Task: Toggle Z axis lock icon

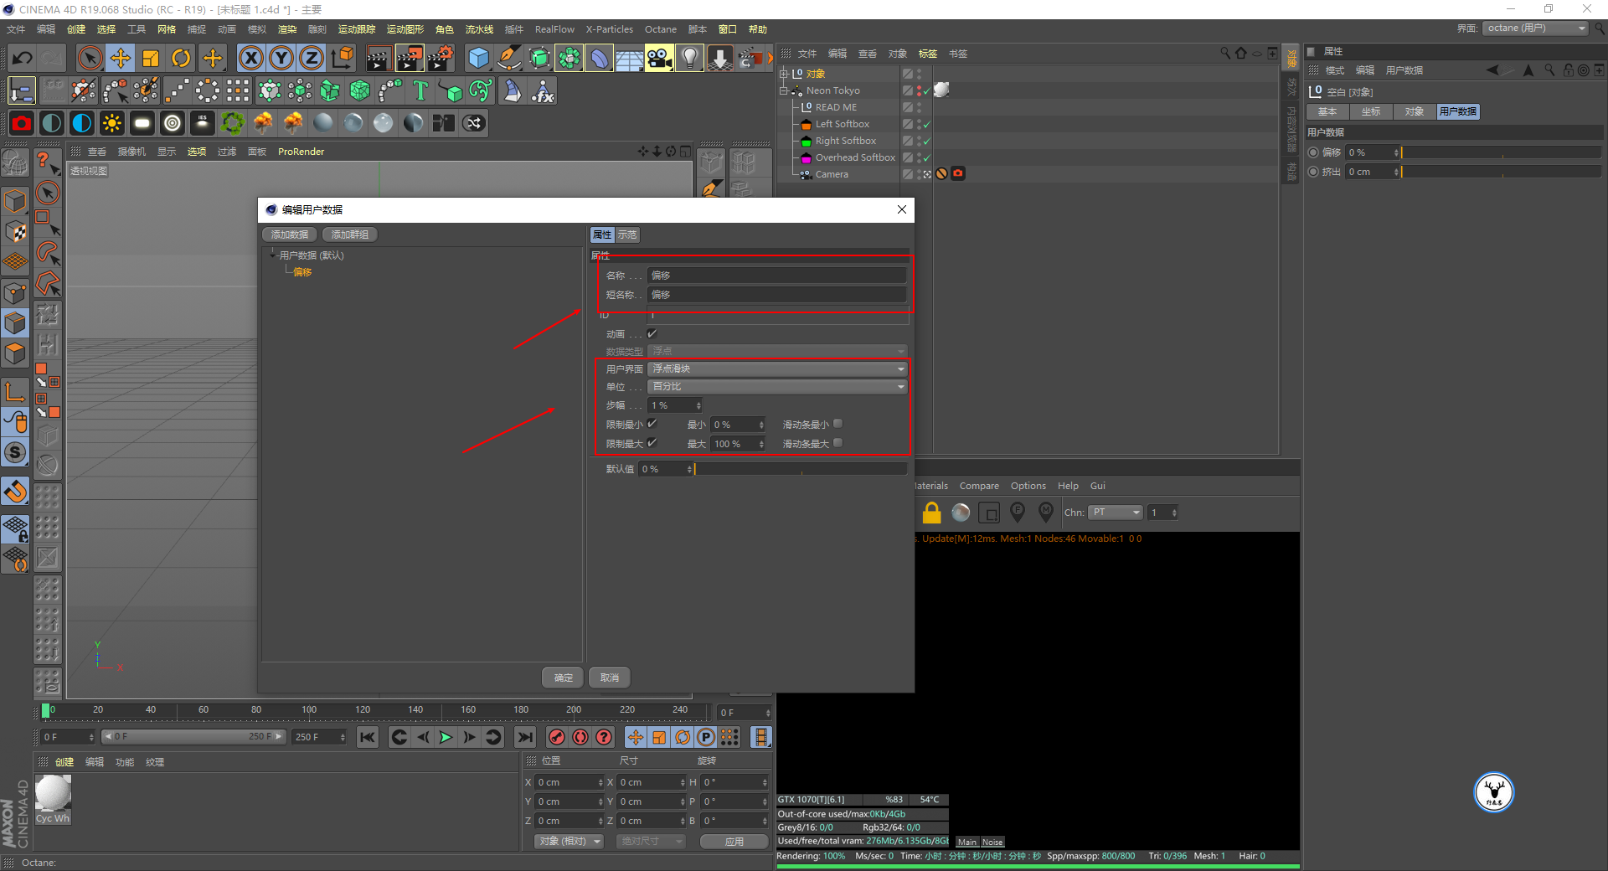Action: [312, 58]
